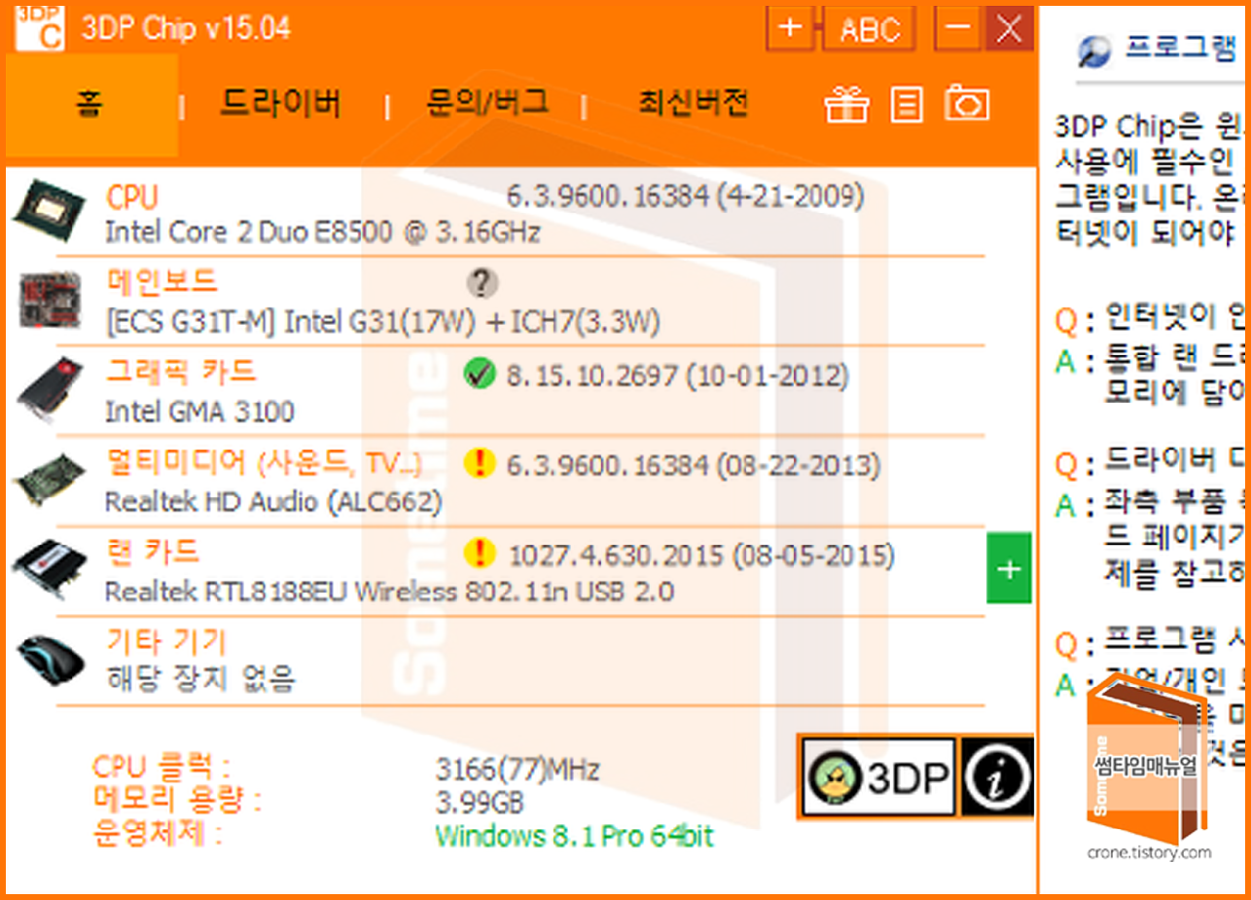Open the 최신버전 tab
The image size is (1251, 900).
coord(694,103)
